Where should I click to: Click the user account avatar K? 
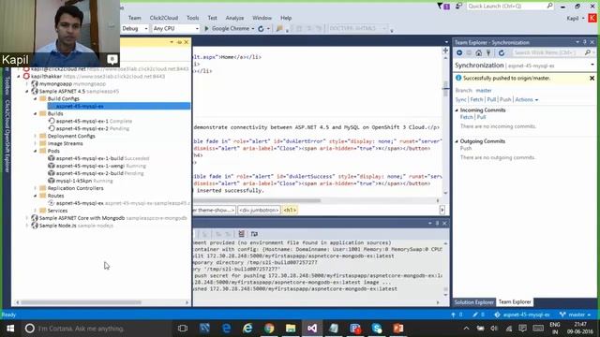pyautogui.click(x=592, y=18)
